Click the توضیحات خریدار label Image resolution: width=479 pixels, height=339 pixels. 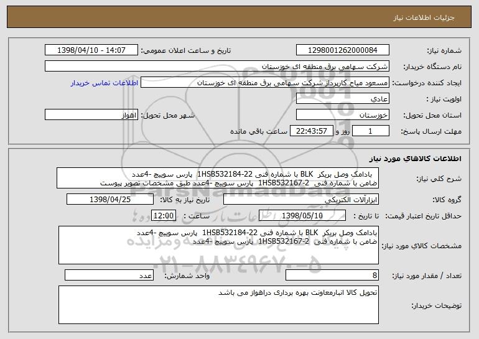[436, 305]
